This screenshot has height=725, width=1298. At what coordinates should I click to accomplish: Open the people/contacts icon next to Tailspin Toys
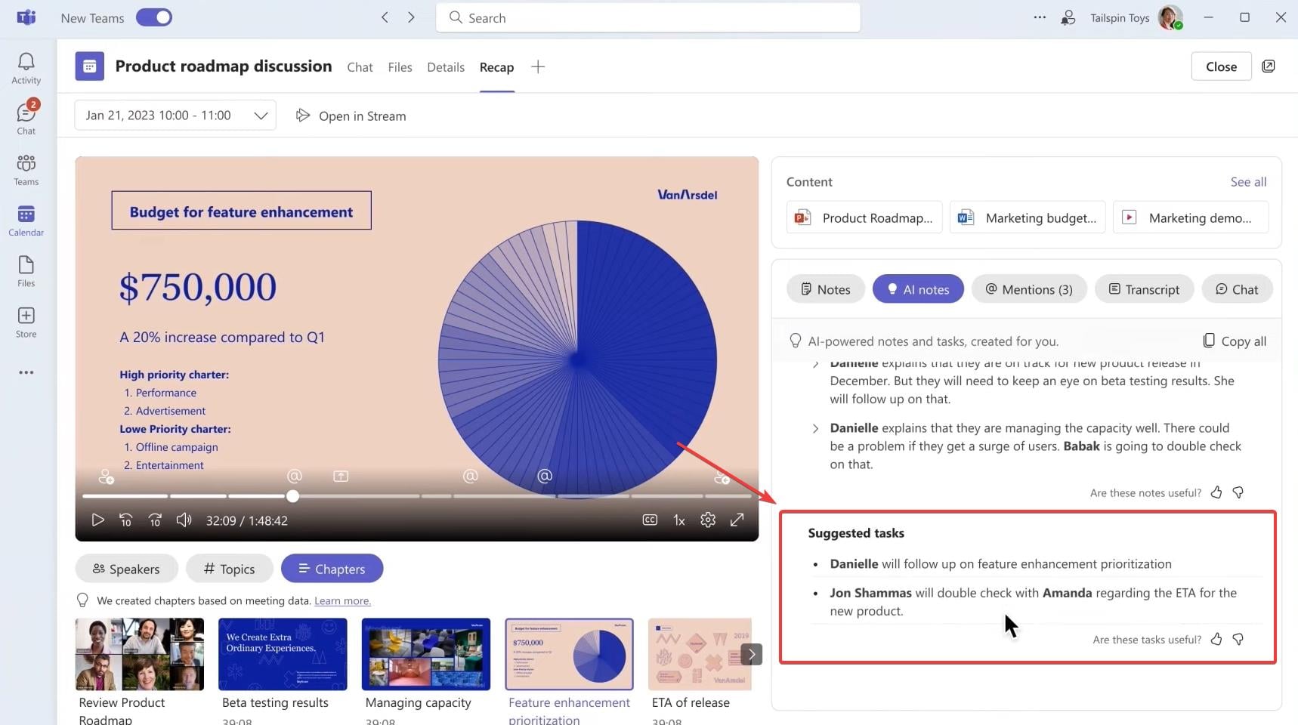pyautogui.click(x=1068, y=17)
